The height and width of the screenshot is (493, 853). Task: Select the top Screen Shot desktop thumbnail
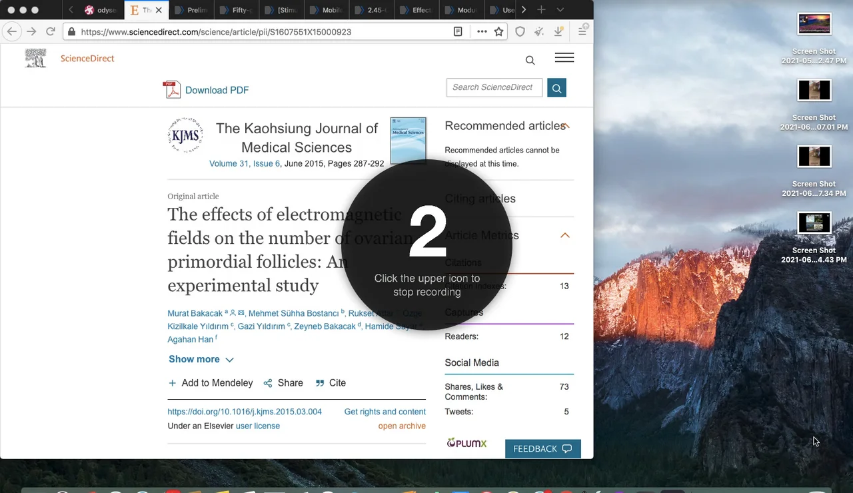[814, 24]
